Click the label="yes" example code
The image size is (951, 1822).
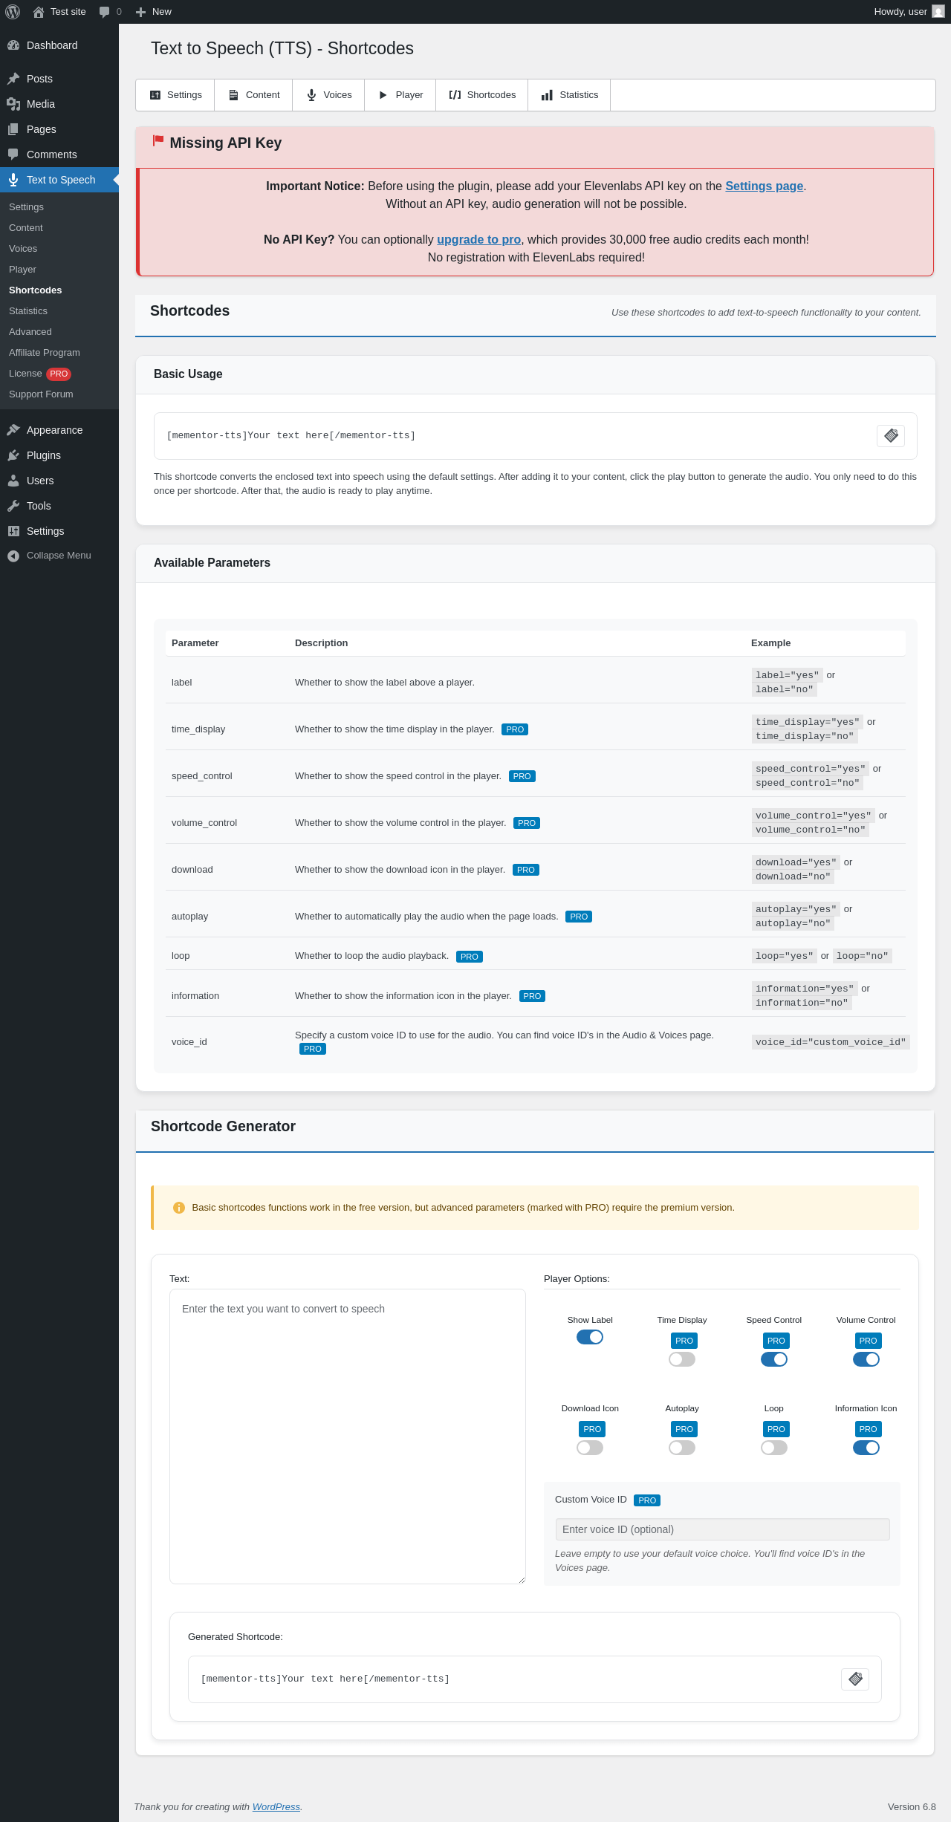point(788,675)
